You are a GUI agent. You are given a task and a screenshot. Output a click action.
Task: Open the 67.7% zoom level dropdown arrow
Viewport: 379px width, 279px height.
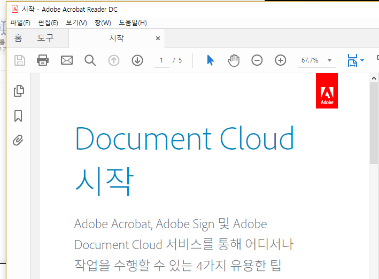[329, 60]
